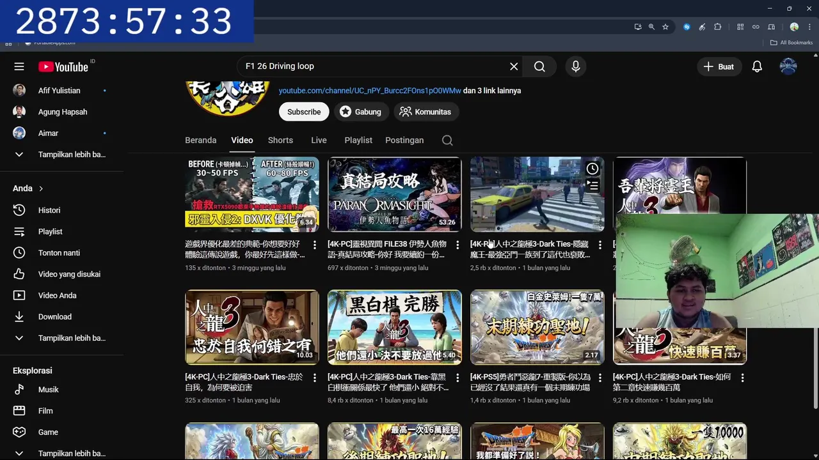Select the Video tab
Viewport: 819px width, 460px height.
[242, 141]
